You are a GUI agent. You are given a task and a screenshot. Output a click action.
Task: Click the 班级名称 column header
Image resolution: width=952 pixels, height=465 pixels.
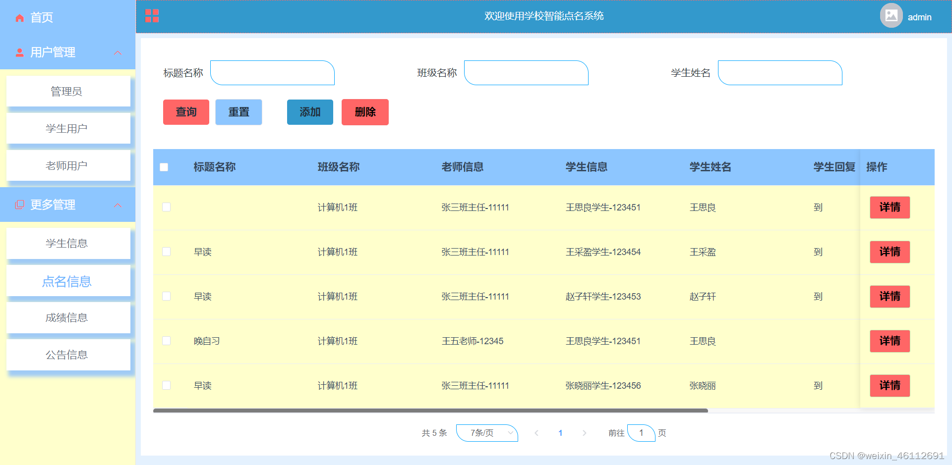pyautogui.click(x=338, y=167)
